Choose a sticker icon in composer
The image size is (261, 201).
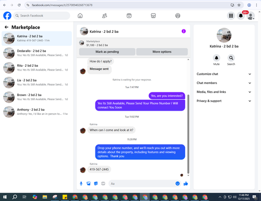coord(96,184)
